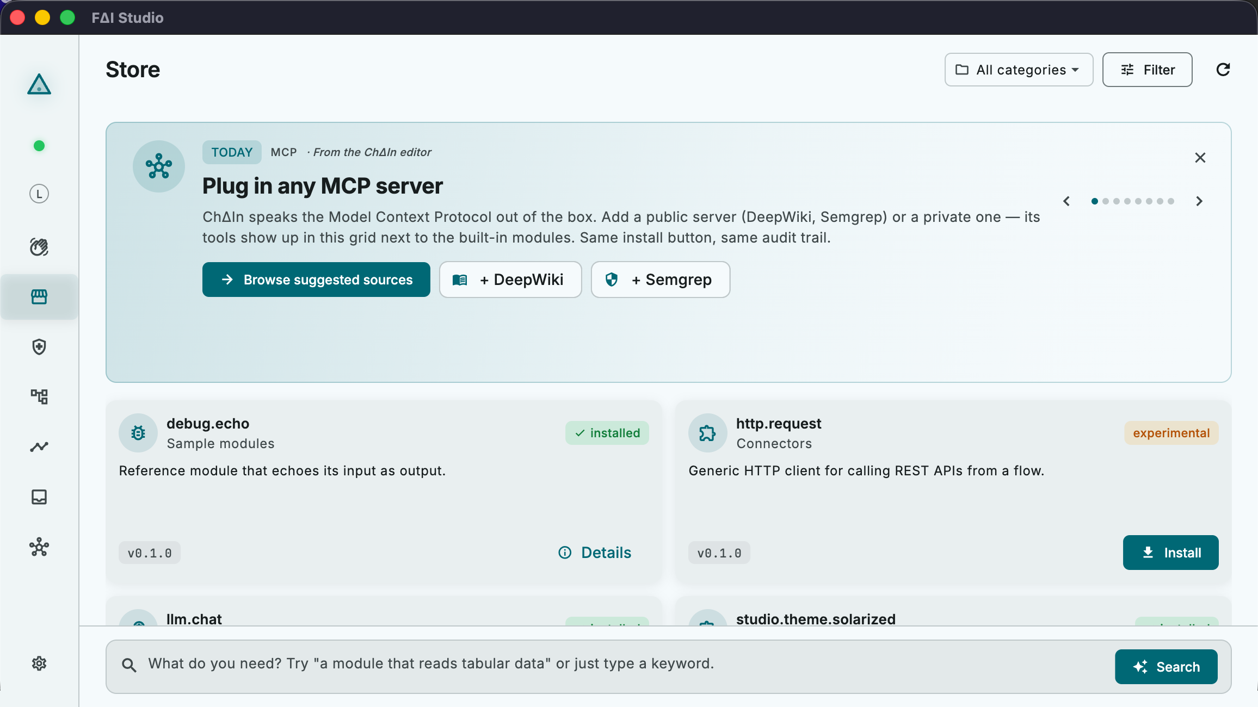Show next banner slide with right chevron

click(x=1199, y=201)
